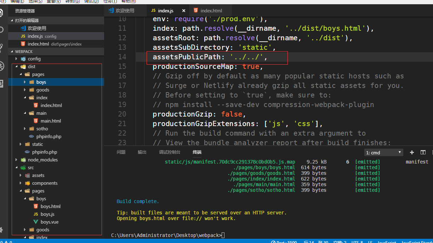Click the assets folder icon under src
433x243 pixels.
[28, 176]
